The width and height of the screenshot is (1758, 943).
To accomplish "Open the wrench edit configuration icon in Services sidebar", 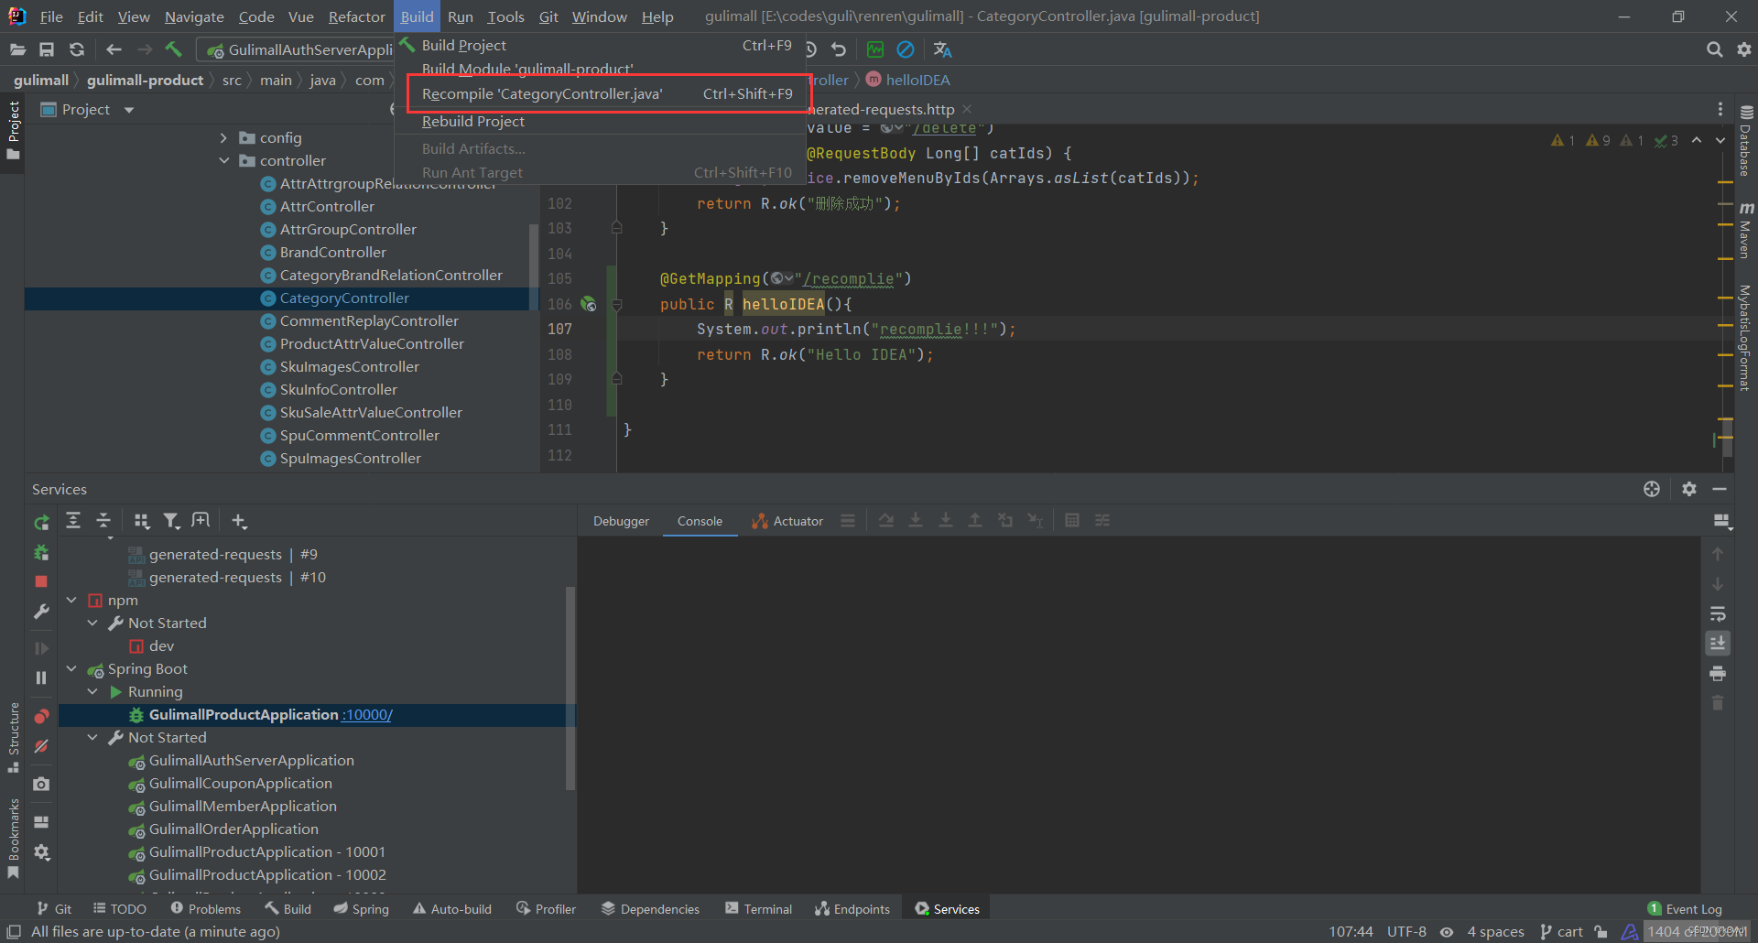I will 41,612.
